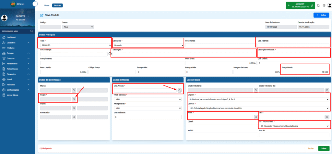Switch to the Home tab
The width and height of the screenshot is (332, 154).
47,6
